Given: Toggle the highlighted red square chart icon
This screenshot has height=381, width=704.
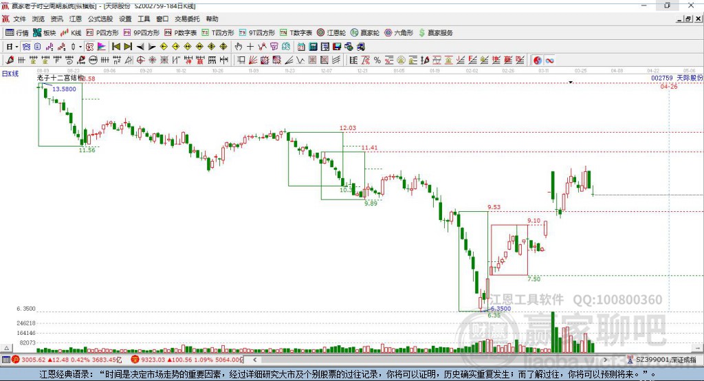Looking at the screenshot, I should [90, 47].
